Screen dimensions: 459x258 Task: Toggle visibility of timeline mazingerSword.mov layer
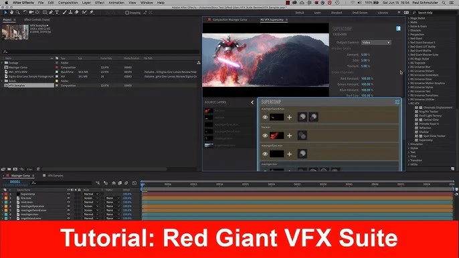pyautogui.click(x=68, y=211)
